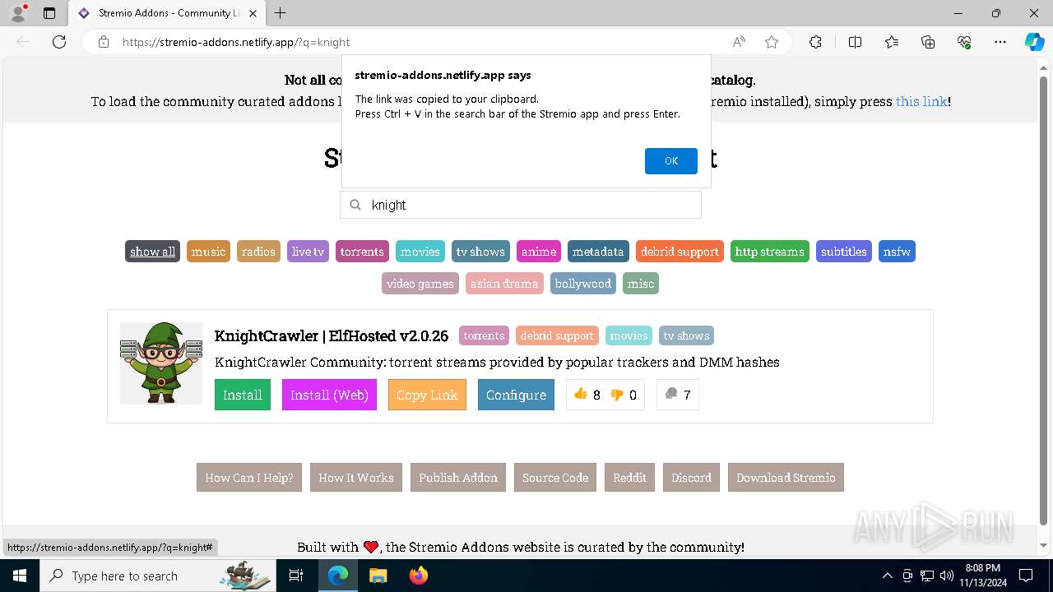The height and width of the screenshot is (592, 1053).
Task: Filter addons by live tv tag
Action: pos(308,252)
